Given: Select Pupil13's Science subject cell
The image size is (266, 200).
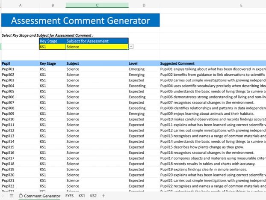Looking at the screenshot, I should (x=97, y=136).
